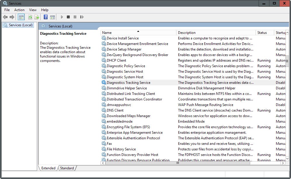Click the gear icon beside DHCP Client
This screenshot has height=179, width=291.
tap(104, 60)
